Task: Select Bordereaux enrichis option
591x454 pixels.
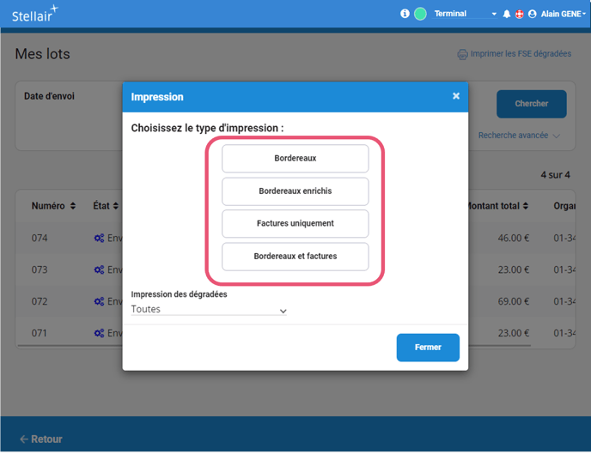Action: pyautogui.click(x=295, y=191)
